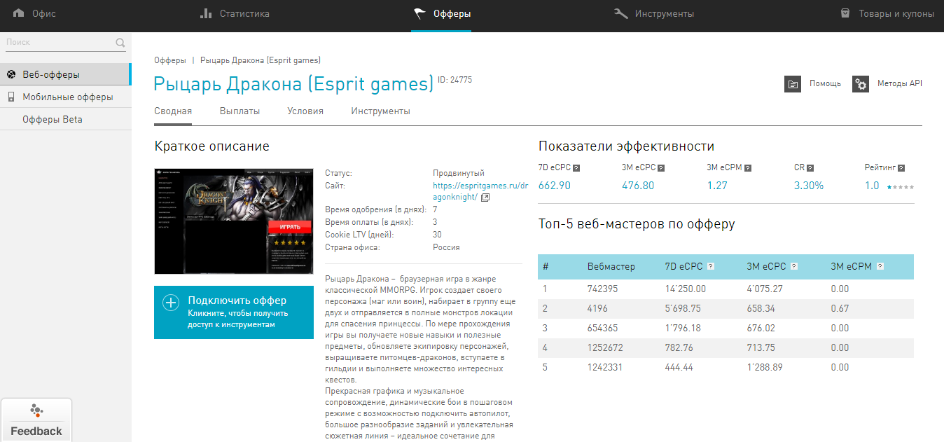Click the Dragon Knight game screenshot thumbnail
The height and width of the screenshot is (442, 944).
click(234, 221)
